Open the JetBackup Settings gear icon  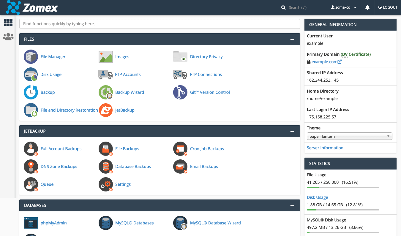pyautogui.click(x=106, y=184)
